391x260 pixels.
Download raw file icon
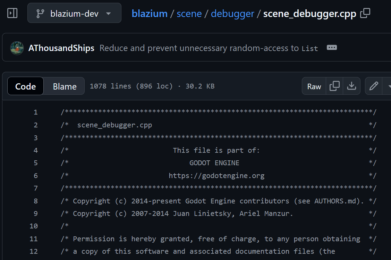click(x=351, y=86)
